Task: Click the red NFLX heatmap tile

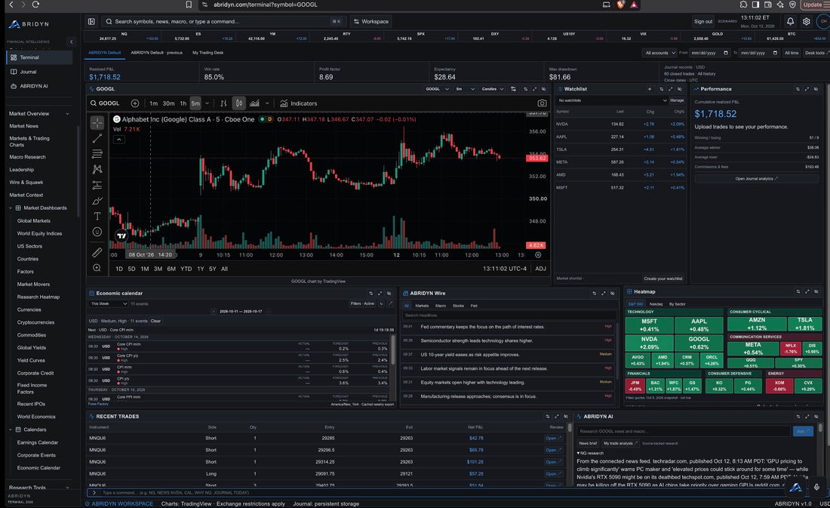Action: pos(790,348)
